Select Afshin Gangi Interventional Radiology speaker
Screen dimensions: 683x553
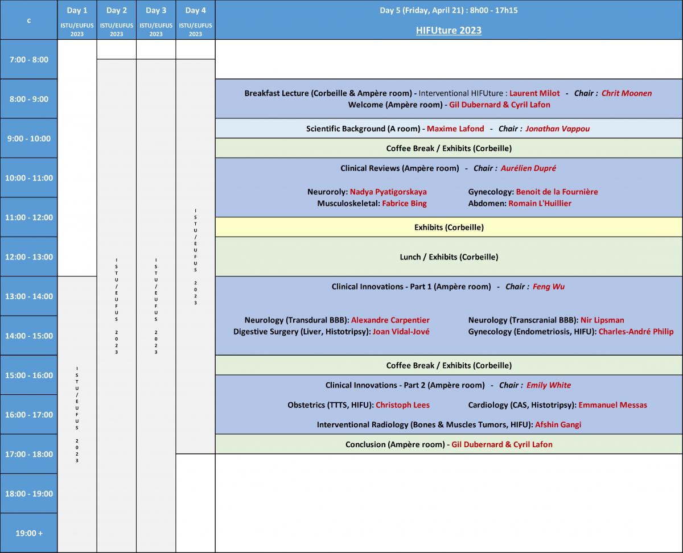pos(558,424)
